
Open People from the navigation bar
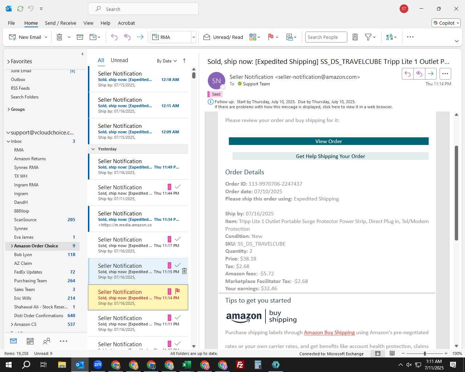pos(46,341)
